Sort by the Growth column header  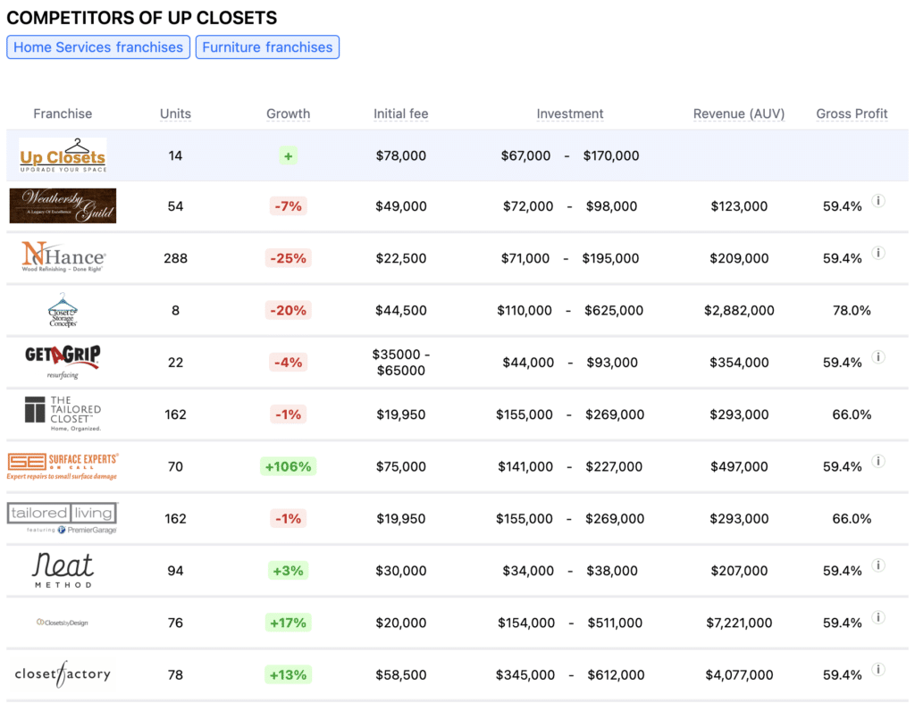(289, 113)
